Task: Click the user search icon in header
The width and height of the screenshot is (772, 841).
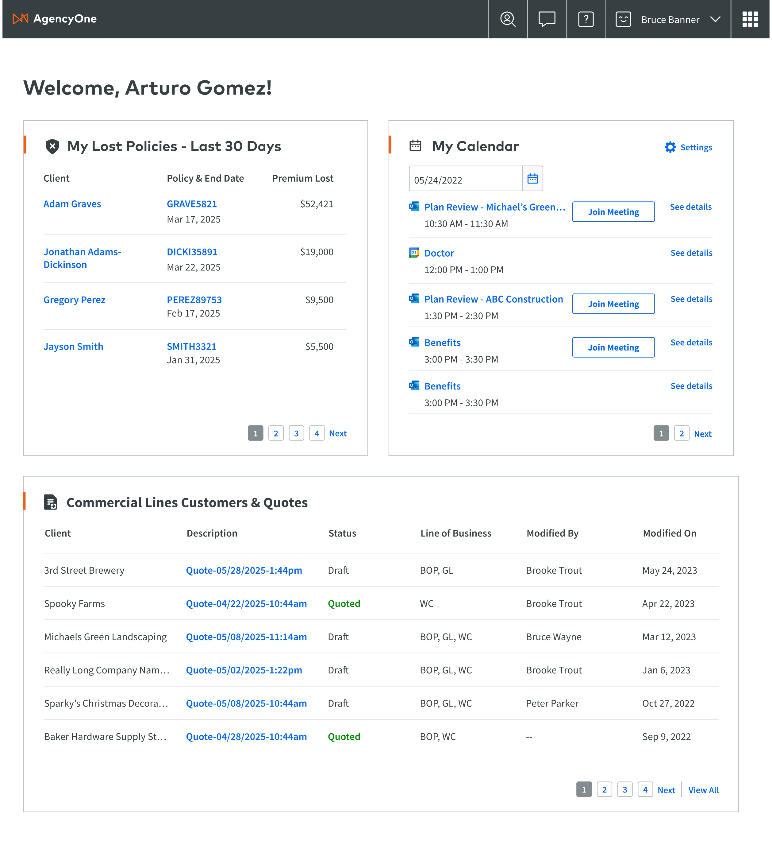Action: pyautogui.click(x=508, y=19)
